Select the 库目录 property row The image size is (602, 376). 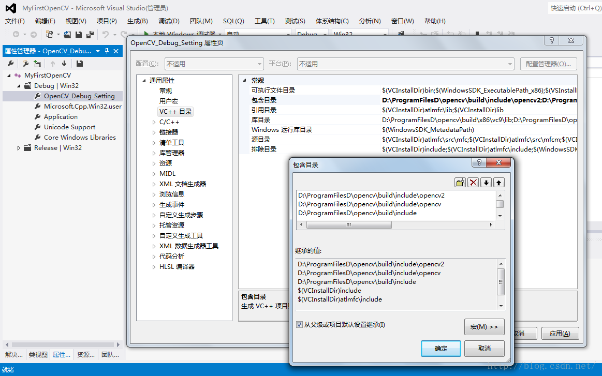(x=408, y=119)
